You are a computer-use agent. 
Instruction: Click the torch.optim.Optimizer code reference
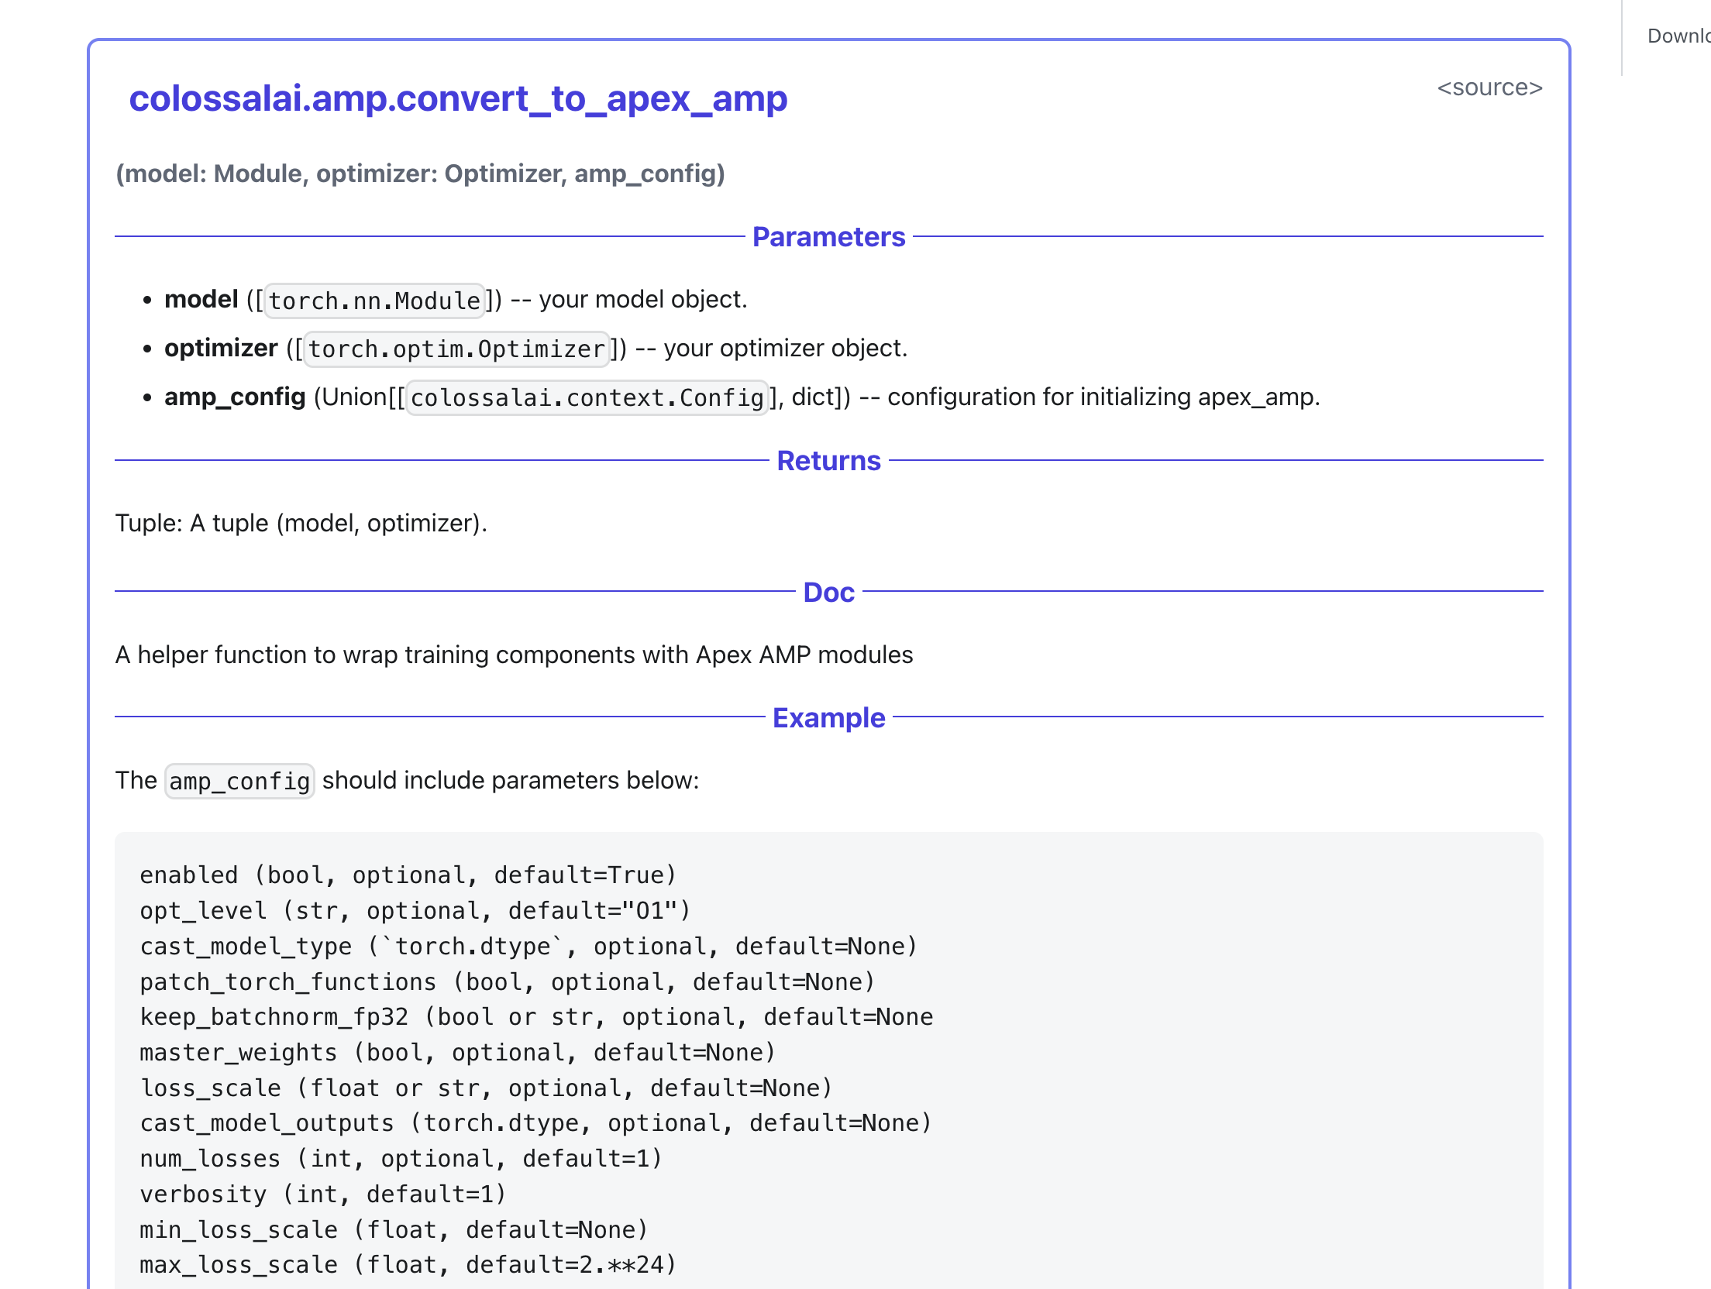coord(456,349)
